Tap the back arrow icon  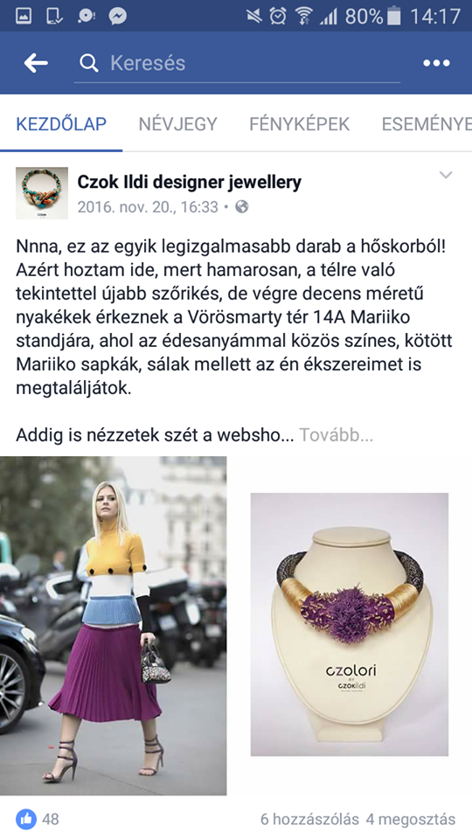(36, 63)
